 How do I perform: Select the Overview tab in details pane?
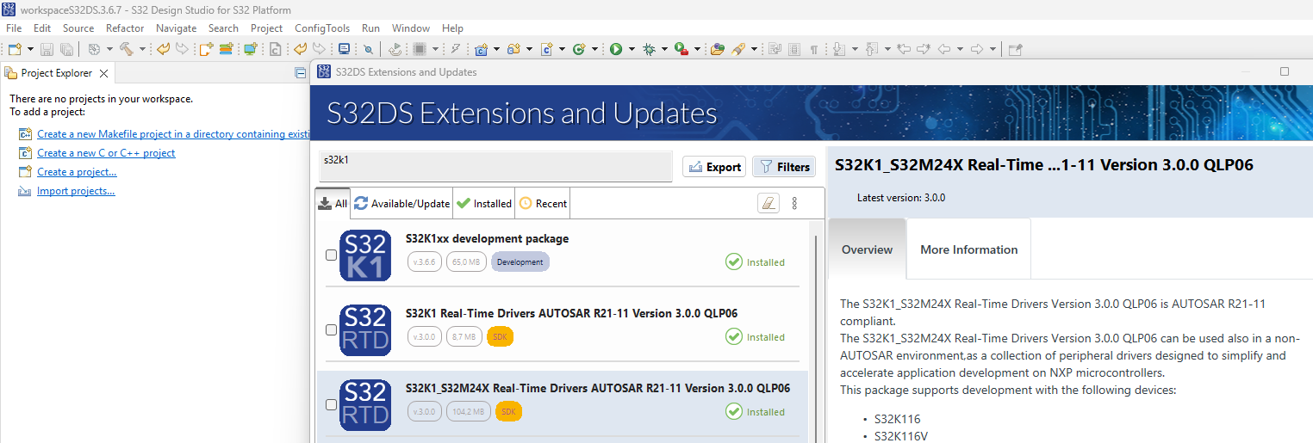(x=867, y=249)
